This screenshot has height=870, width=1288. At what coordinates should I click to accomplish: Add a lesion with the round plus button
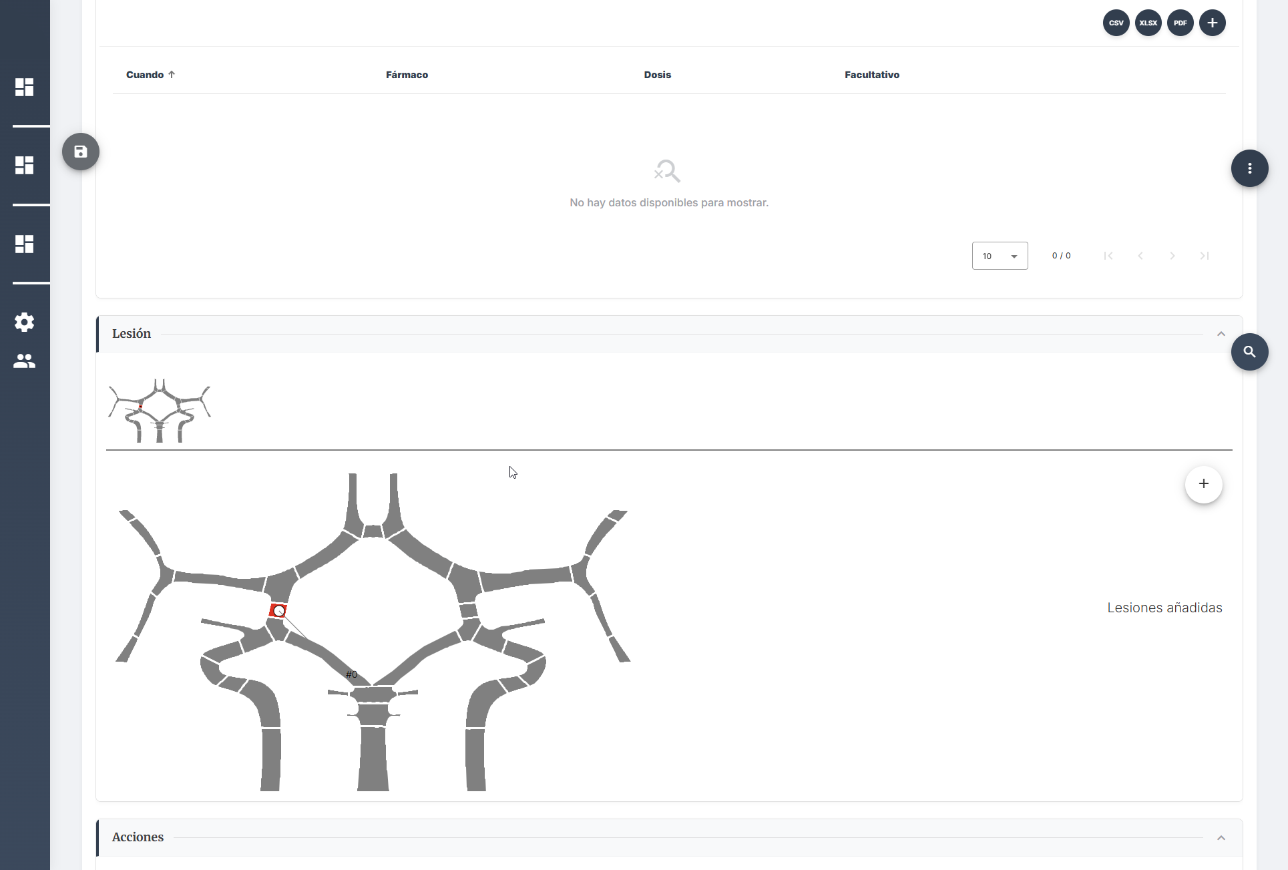click(1203, 484)
